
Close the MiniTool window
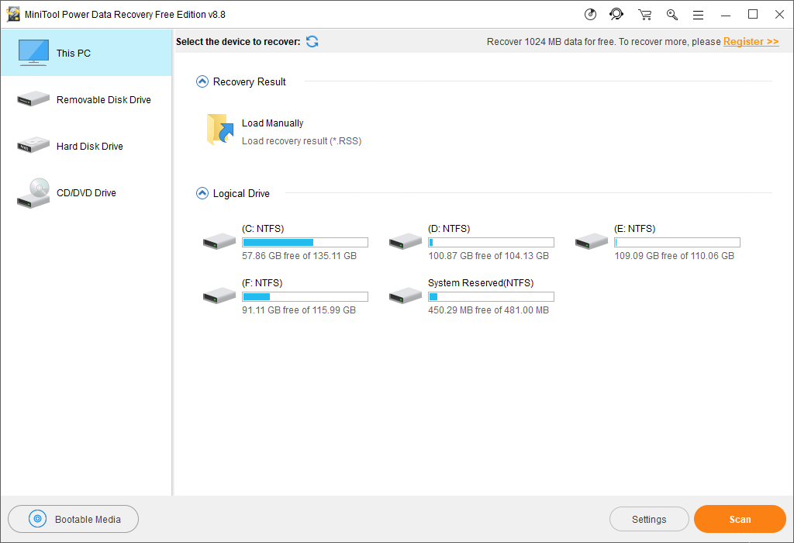780,15
